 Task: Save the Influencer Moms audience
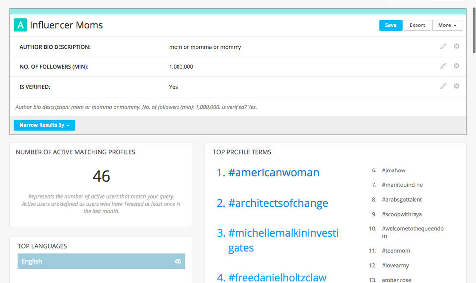pyautogui.click(x=391, y=25)
